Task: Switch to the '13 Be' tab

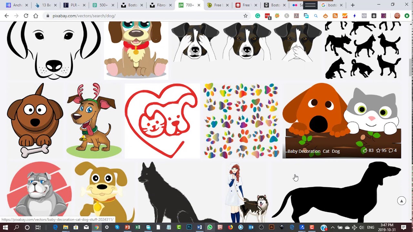Action: (46, 5)
